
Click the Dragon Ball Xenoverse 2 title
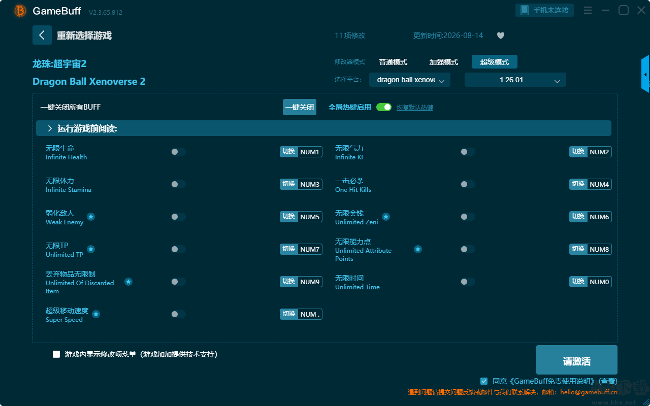[x=89, y=81]
